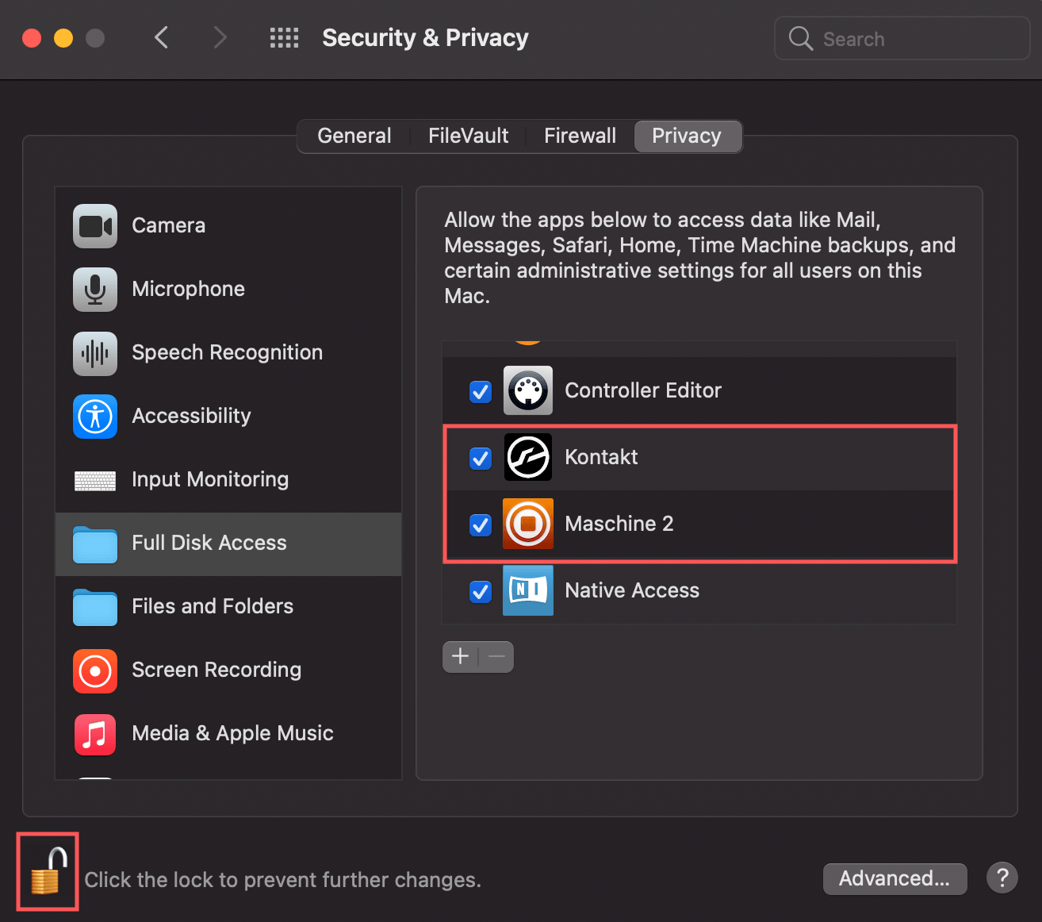Click the Accessibility icon in the sidebar
1042x922 pixels.
point(95,417)
